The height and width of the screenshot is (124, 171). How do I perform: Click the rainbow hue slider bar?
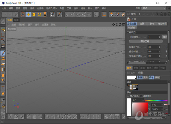(156, 100)
